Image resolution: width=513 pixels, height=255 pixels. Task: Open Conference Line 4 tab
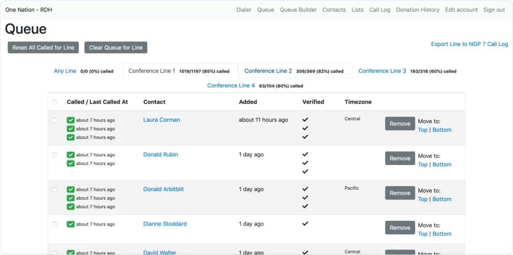pyautogui.click(x=231, y=86)
